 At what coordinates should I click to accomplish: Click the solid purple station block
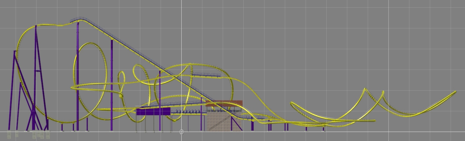click(x=153, y=112)
